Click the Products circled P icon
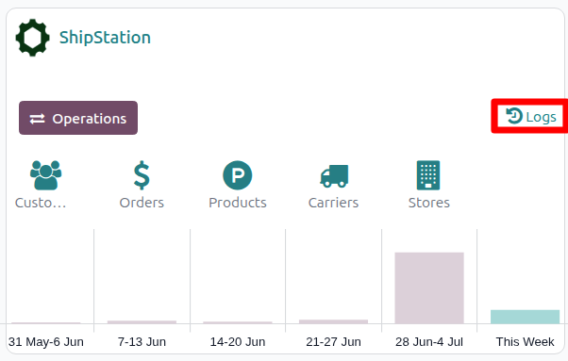Screen dimensions: 568x361 pyautogui.click(x=238, y=175)
